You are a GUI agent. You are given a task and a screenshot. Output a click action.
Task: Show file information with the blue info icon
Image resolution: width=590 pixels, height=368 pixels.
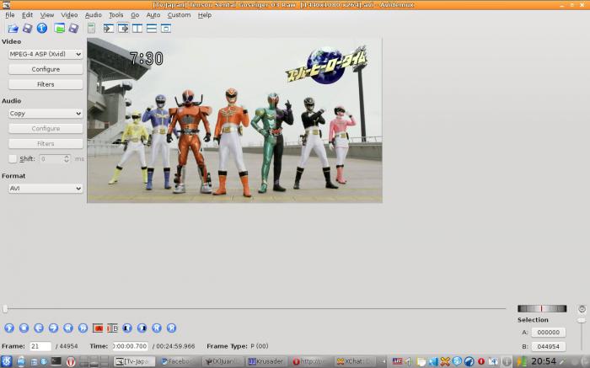point(42,28)
